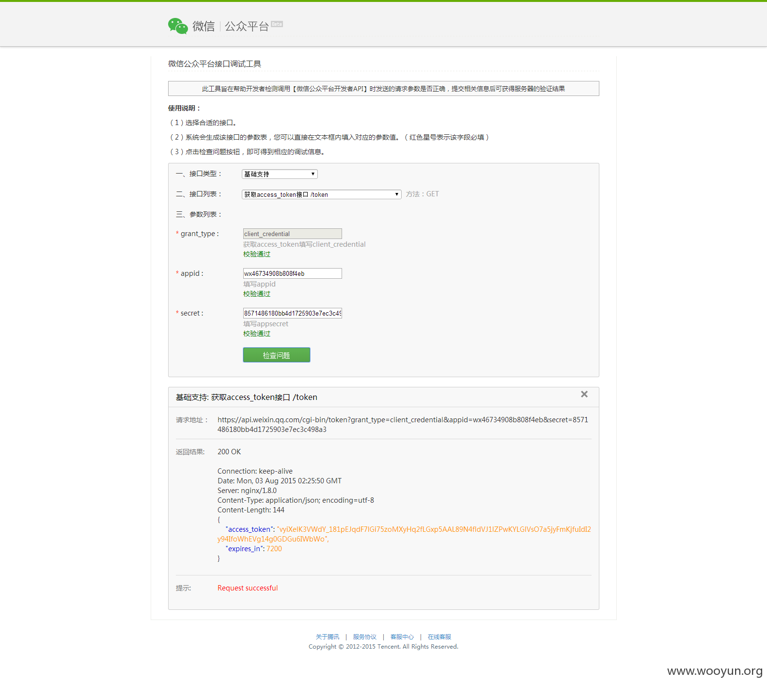Click the secret input field

point(292,313)
